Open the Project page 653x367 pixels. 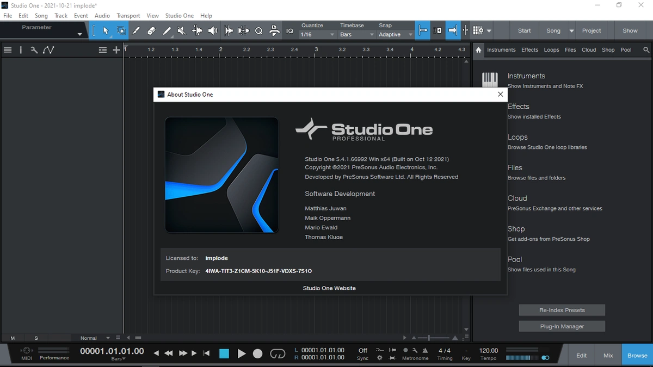click(x=592, y=31)
